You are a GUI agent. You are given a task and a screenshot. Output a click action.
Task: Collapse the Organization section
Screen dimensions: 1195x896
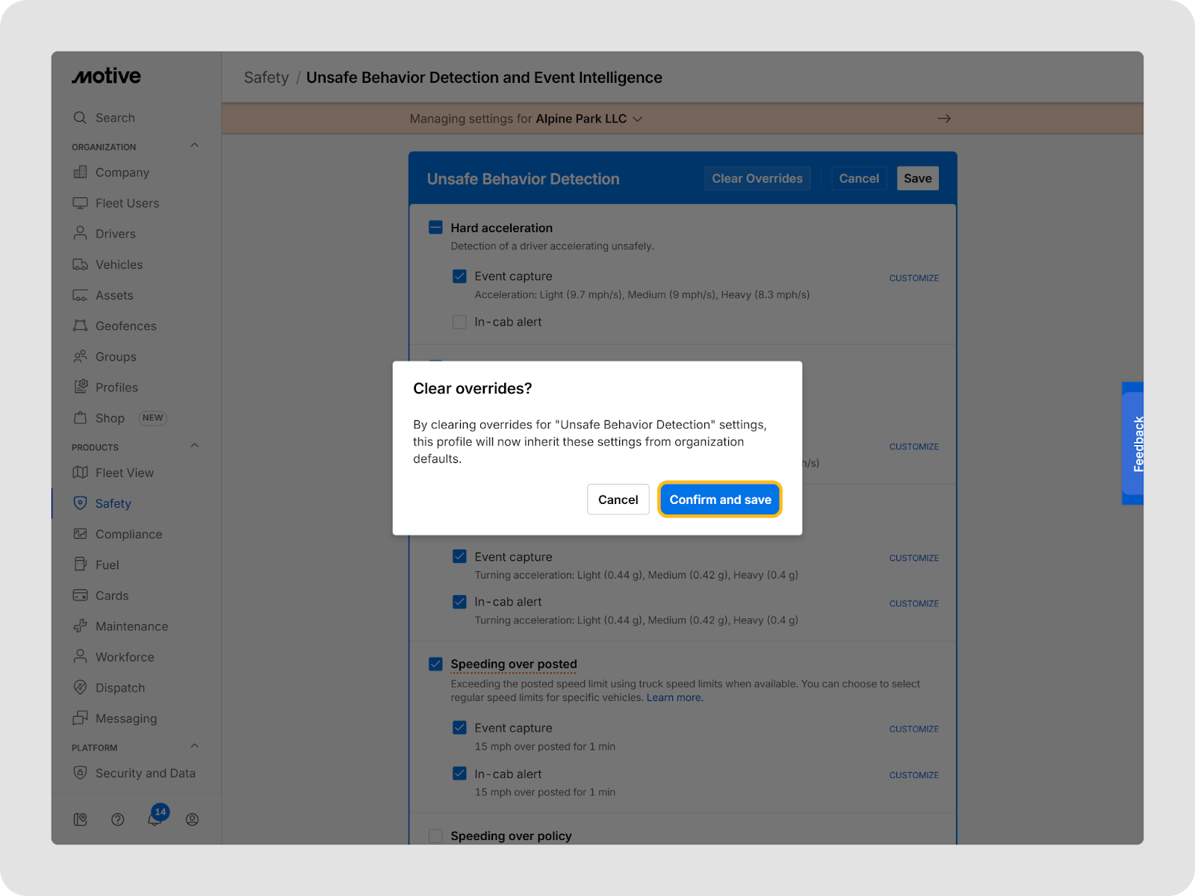point(194,146)
